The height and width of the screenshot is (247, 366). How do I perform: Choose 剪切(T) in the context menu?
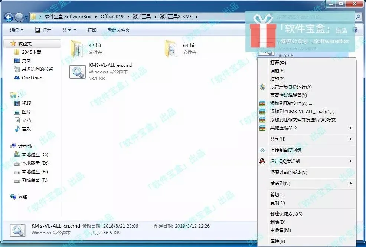[307, 194]
